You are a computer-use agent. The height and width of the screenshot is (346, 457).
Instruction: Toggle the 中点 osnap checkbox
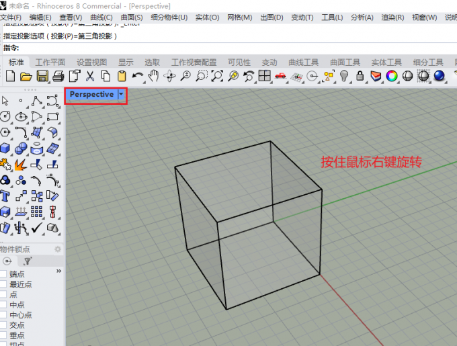point(3,304)
